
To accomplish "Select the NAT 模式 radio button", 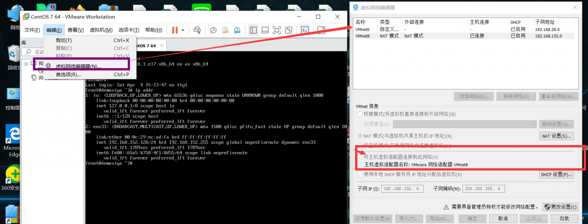I will 360,136.
